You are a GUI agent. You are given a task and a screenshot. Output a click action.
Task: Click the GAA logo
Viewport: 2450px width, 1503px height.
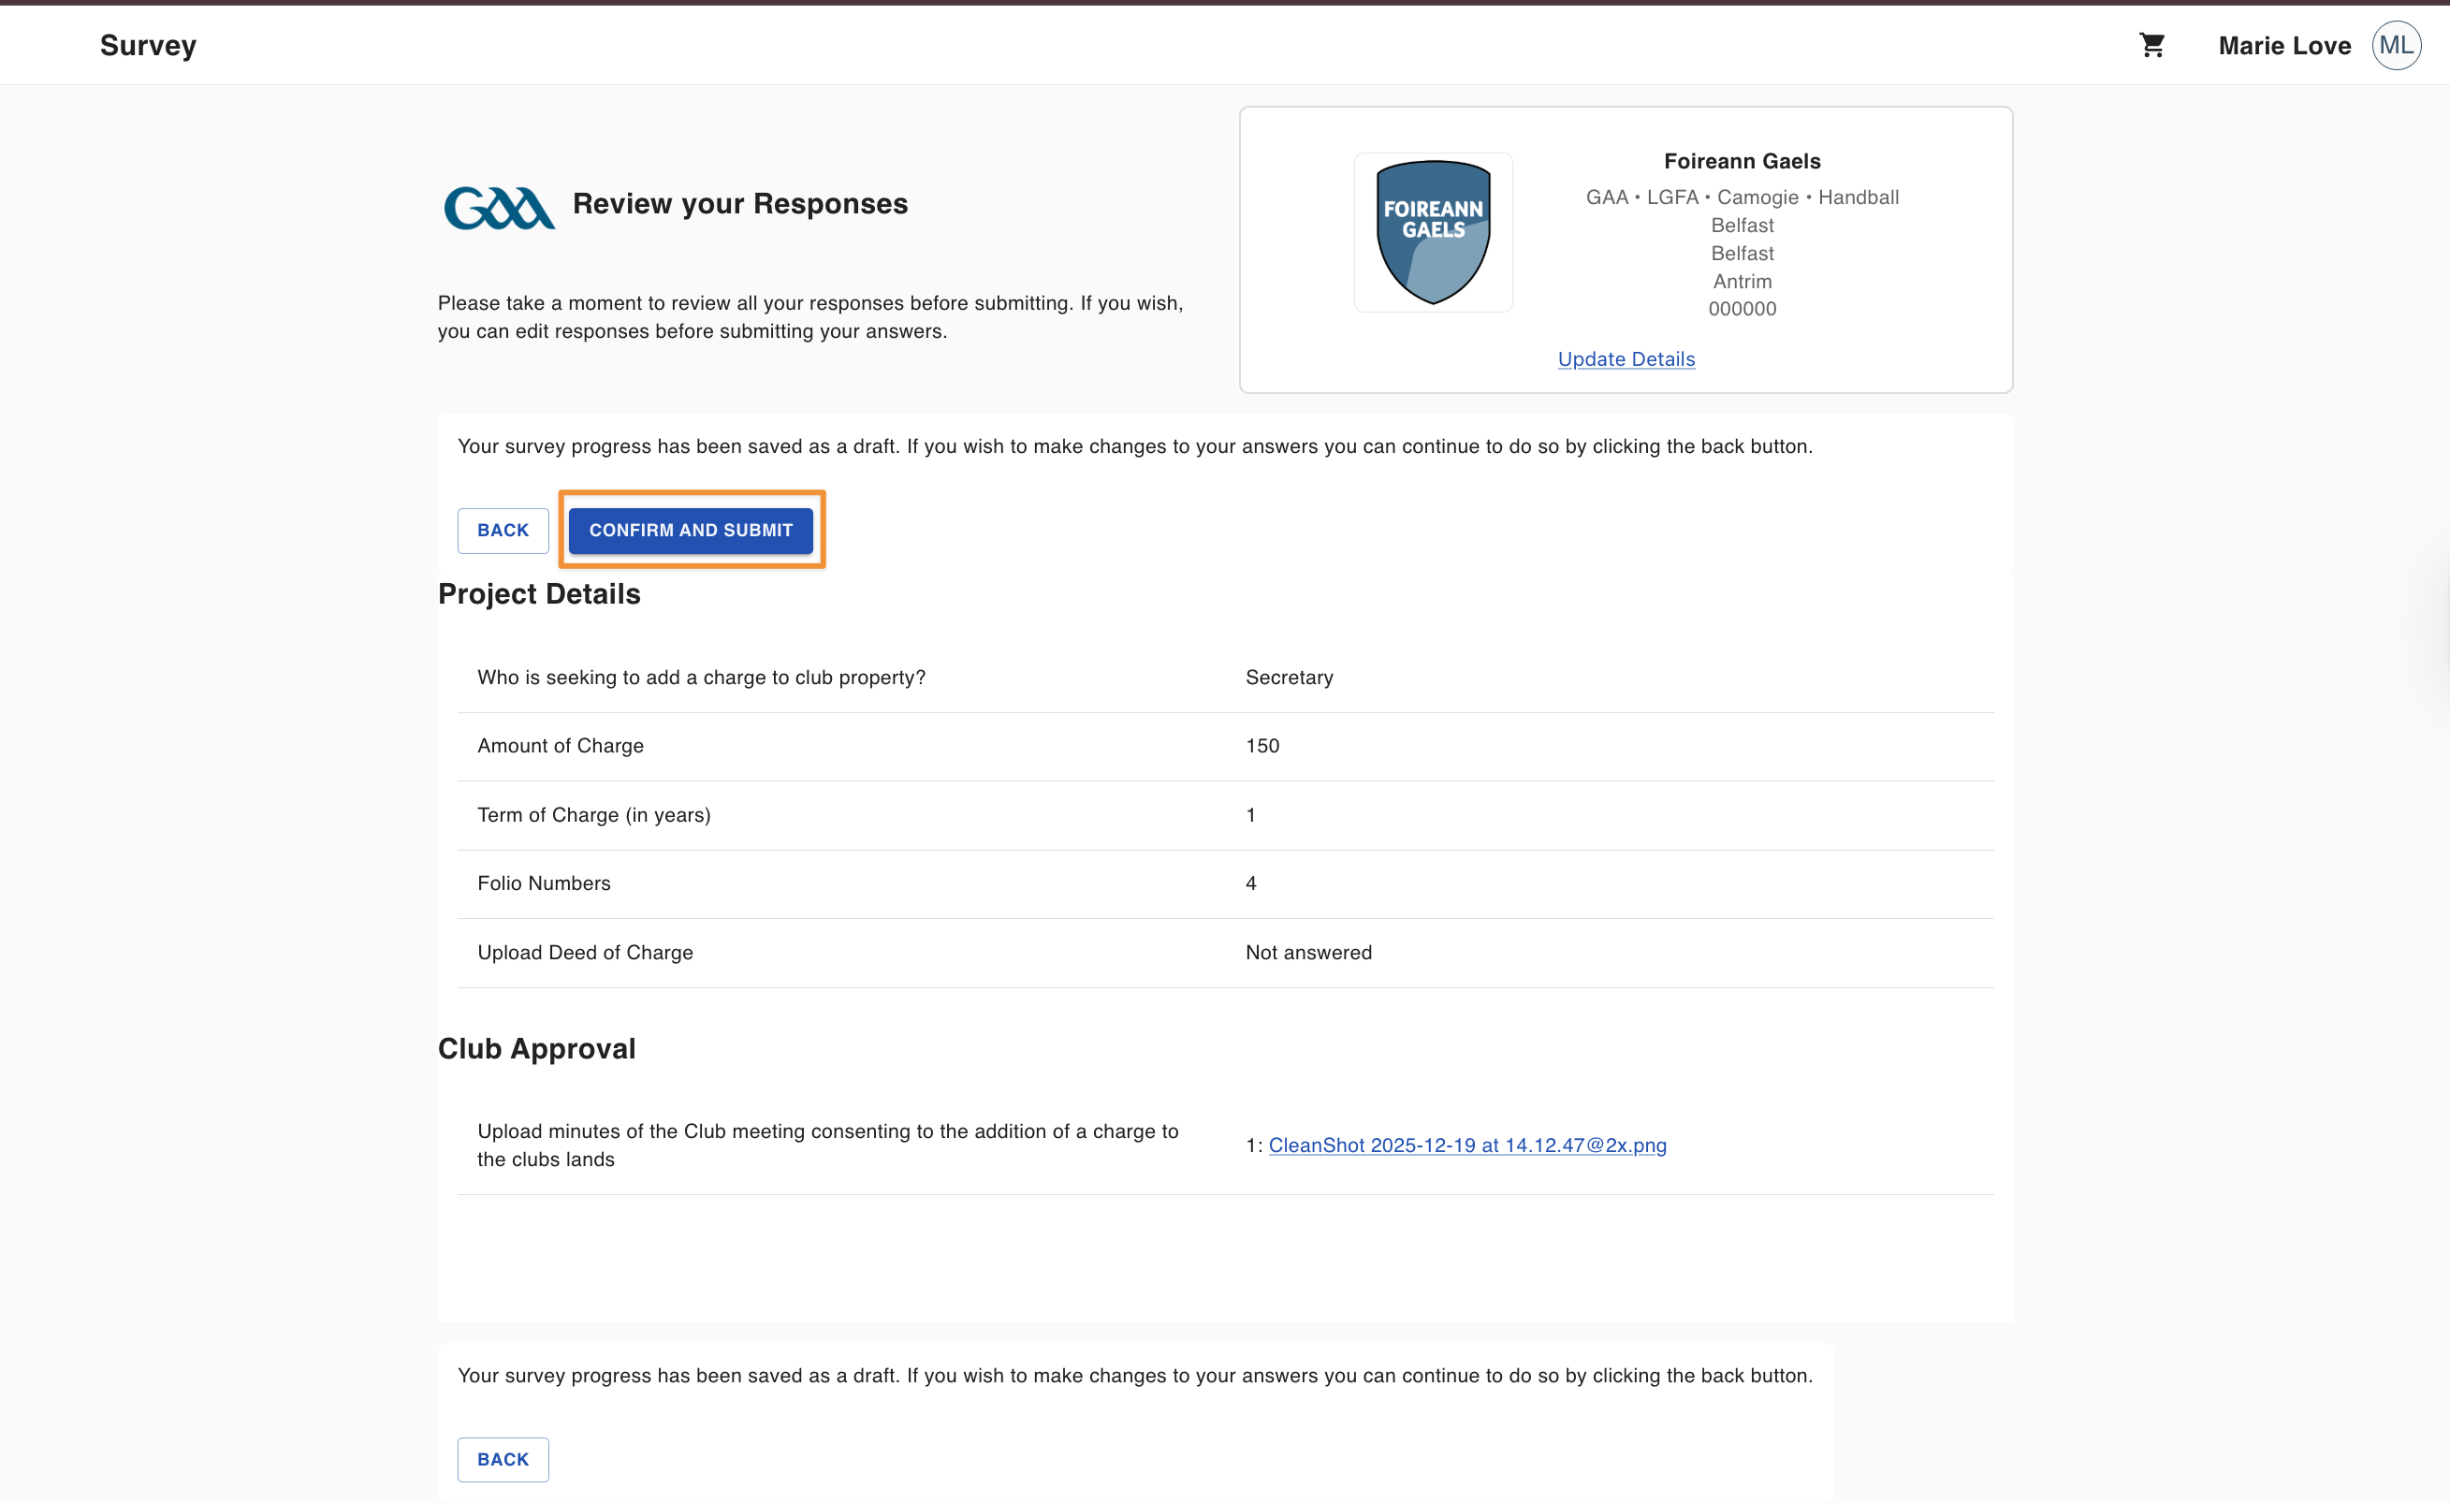click(x=499, y=208)
